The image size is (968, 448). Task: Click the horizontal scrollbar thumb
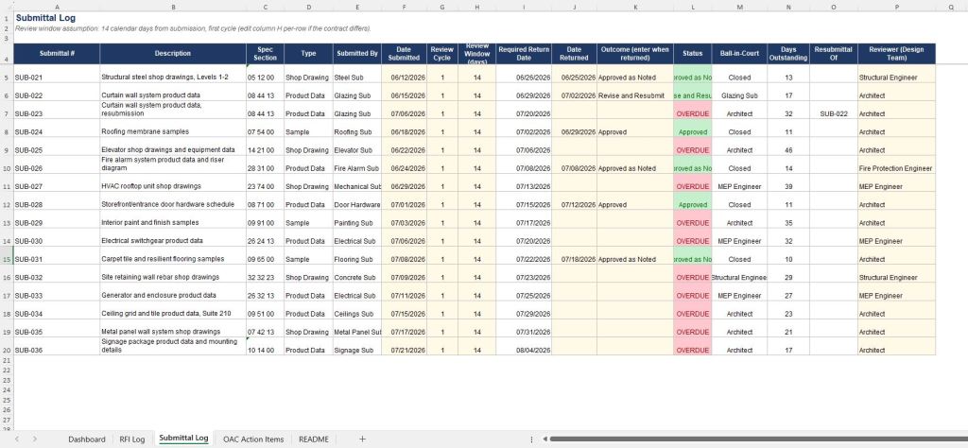point(756,439)
